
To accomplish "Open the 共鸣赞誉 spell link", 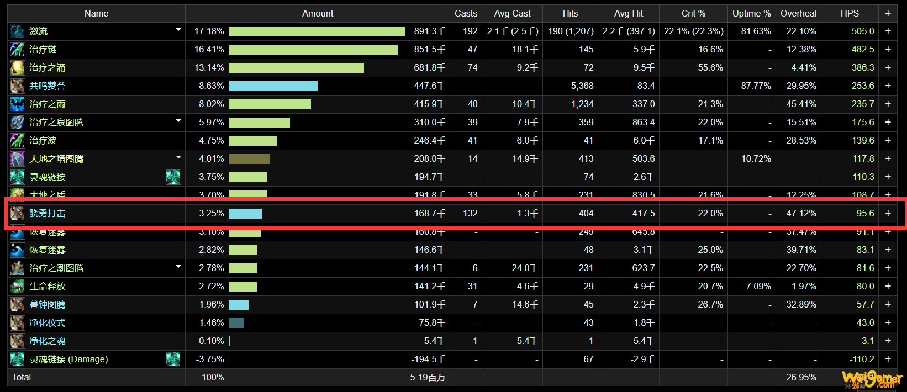I will tap(48, 86).
